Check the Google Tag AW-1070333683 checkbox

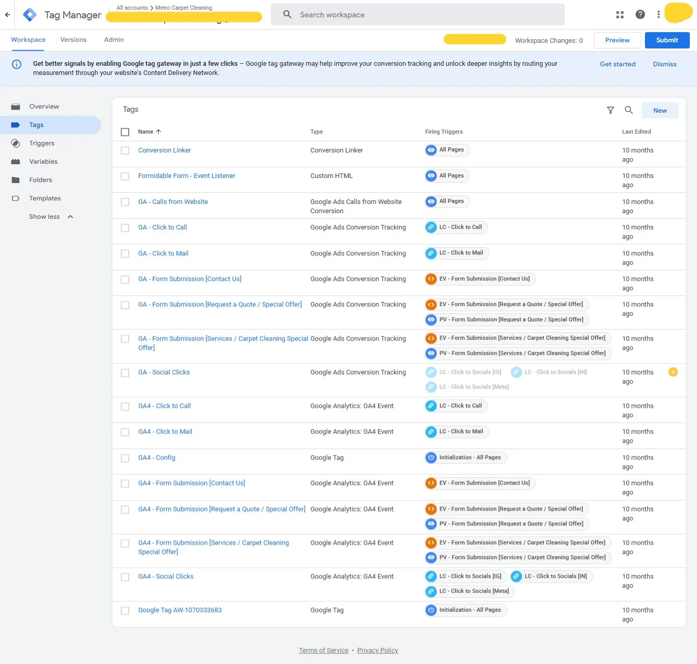[x=125, y=610]
